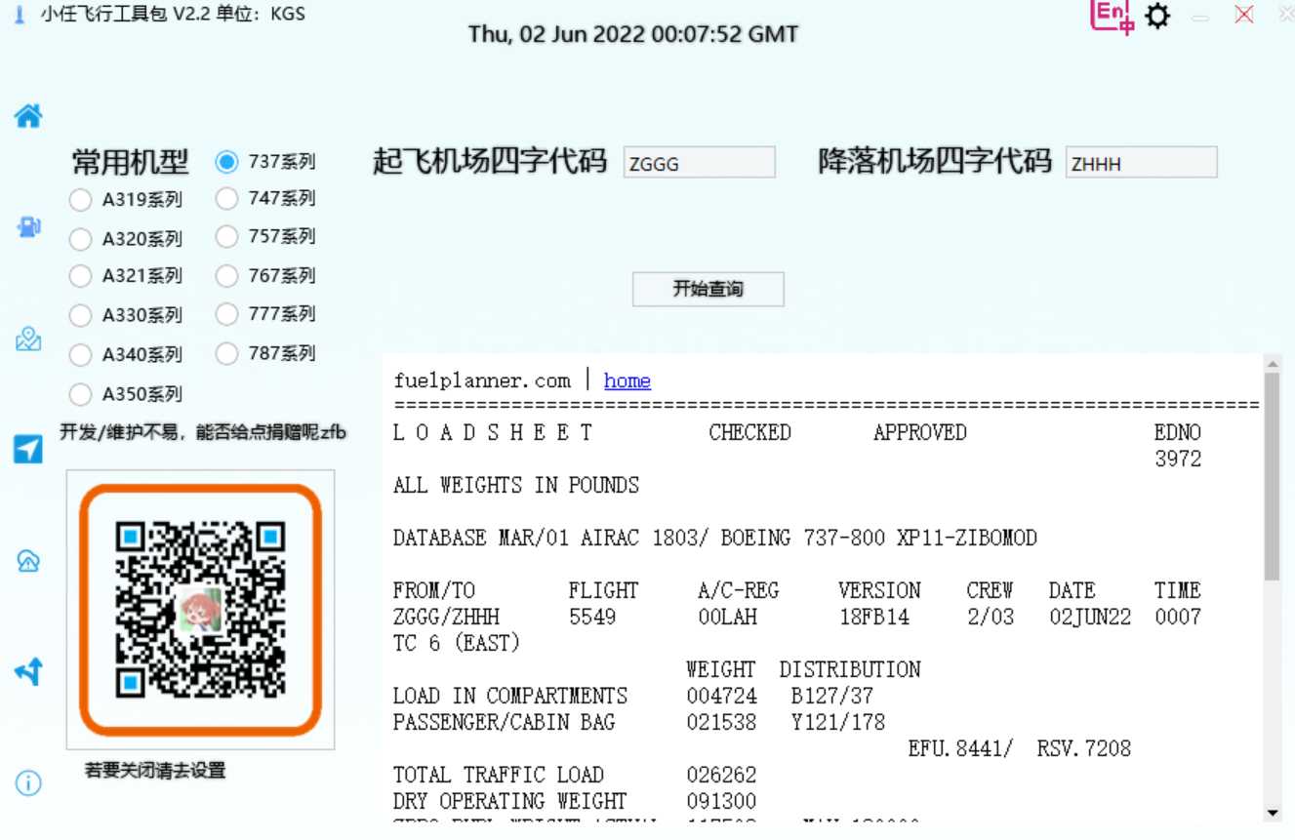Click the loadsheet scrollbar down arrow
The width and height of the screenshot is (1295, 840).
point(1272,812)
